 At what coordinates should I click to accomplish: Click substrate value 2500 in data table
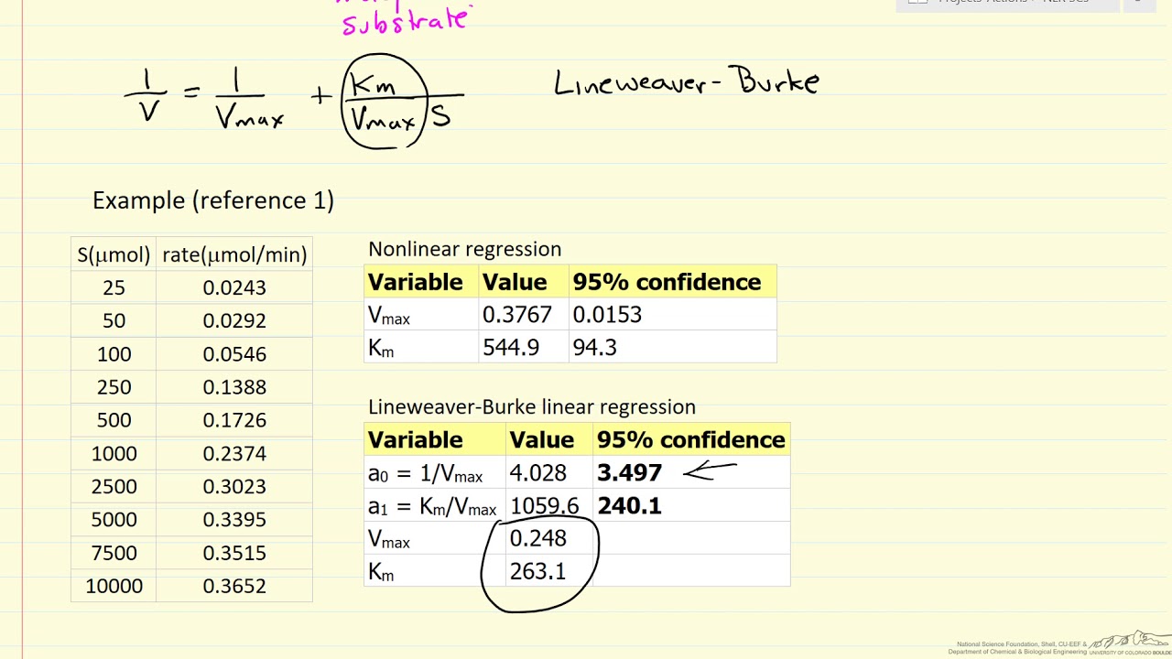click(x=114, y=487)
